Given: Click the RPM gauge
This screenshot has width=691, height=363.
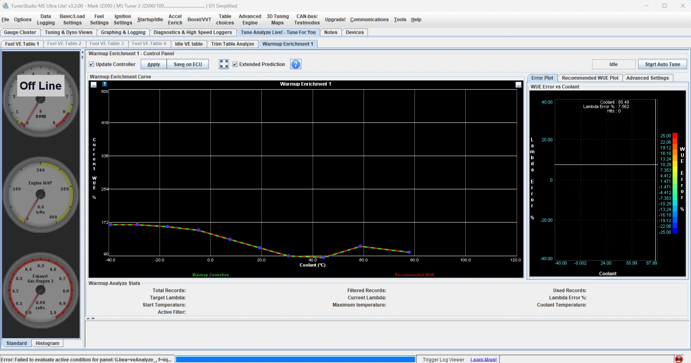Looking at the screenshot, I should click(40, 99).
